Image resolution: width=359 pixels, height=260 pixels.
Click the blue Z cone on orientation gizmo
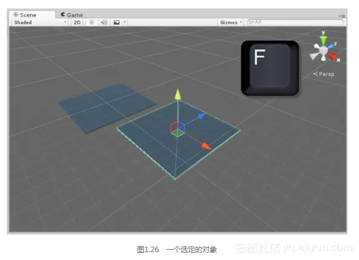331,46
